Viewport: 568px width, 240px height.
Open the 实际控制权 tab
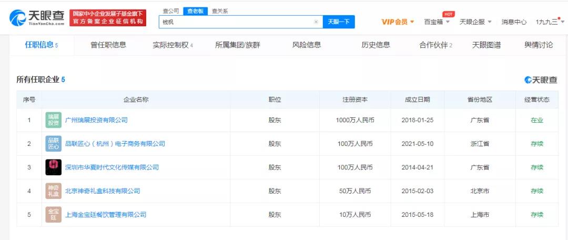tap(173, 45)
